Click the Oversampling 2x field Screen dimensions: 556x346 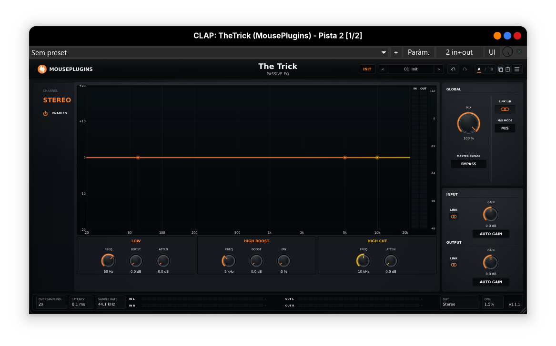[51, 302]
